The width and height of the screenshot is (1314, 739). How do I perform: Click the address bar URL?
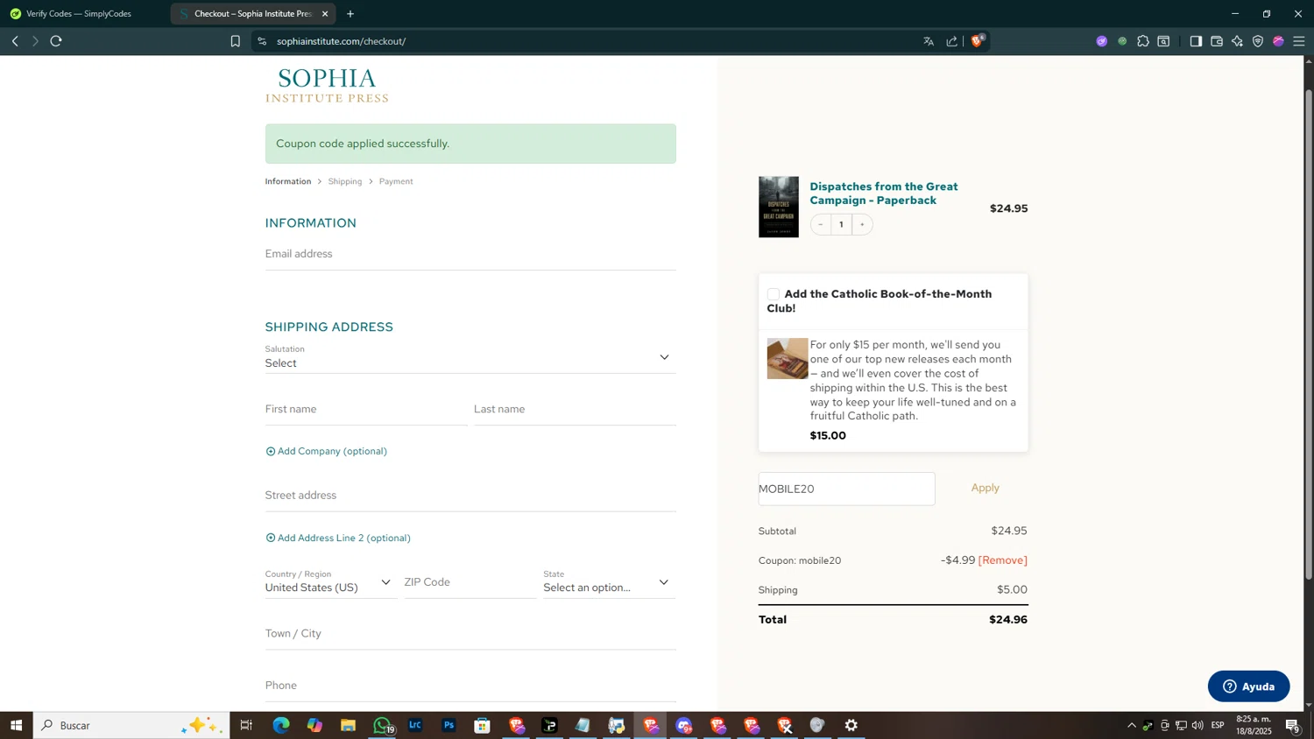point(341,41)
